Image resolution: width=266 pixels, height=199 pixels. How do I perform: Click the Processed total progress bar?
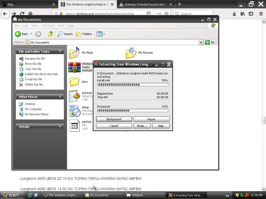point(133,110)
